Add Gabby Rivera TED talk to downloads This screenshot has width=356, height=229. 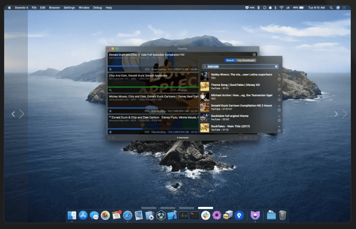pyautogui.click(x=279, y=75)
